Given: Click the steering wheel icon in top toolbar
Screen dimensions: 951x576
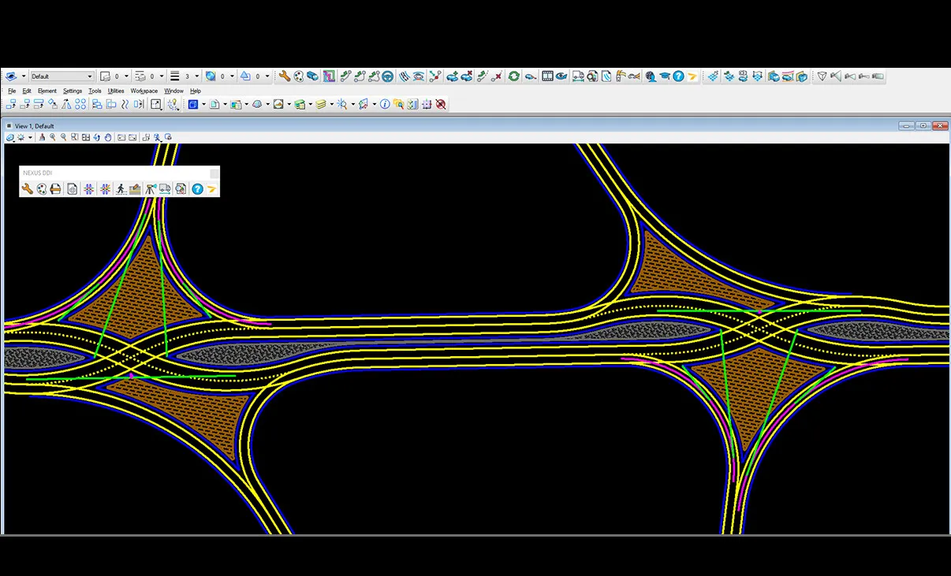Looking at the screenshot, I should [x=387, y=76].
